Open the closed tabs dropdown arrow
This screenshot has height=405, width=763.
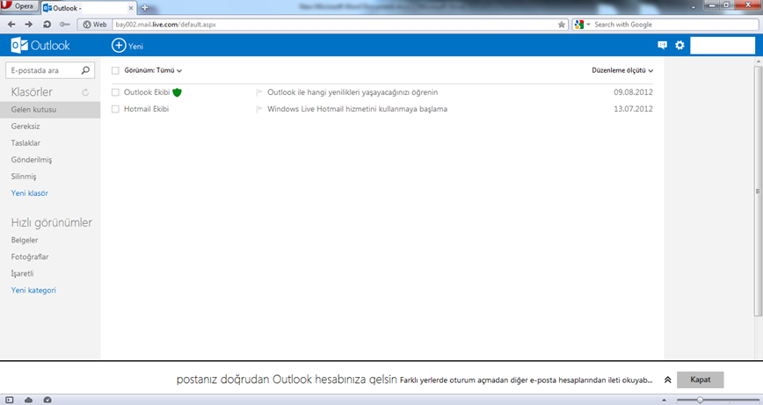point(694,8)
